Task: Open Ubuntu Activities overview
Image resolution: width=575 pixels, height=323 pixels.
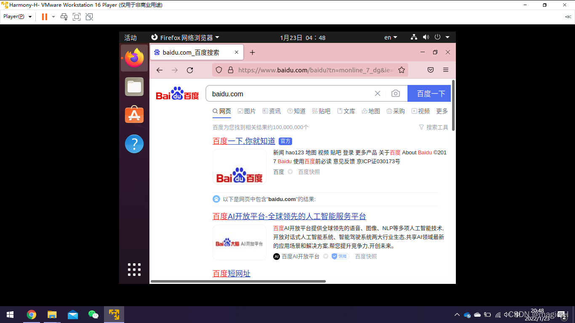Action: point(130,37)
